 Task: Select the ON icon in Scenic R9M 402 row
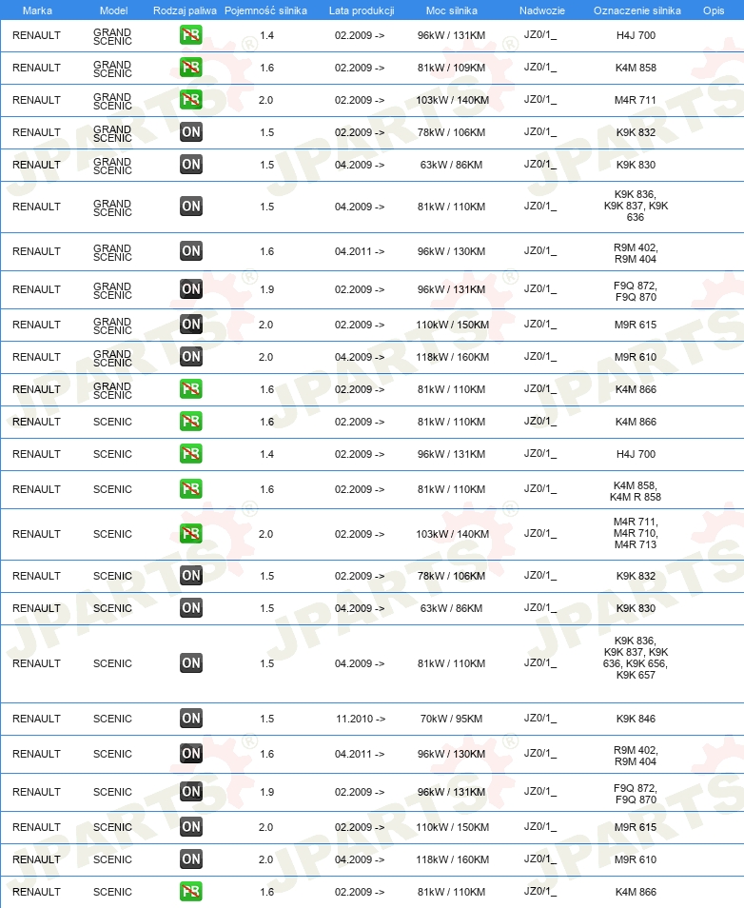tap(191, 754)
